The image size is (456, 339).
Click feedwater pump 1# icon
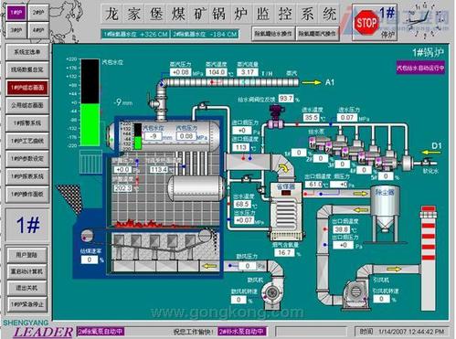(317, 143)
